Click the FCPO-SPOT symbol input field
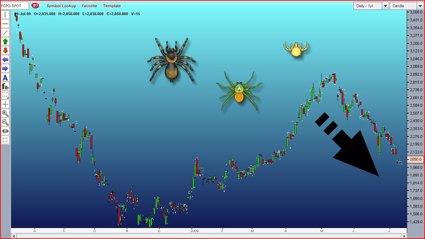 tap(15, 6)
